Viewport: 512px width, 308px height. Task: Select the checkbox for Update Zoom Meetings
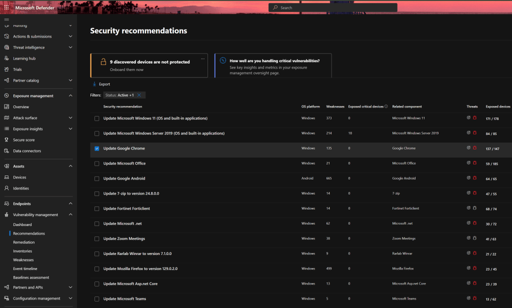[x=97, y=238]
